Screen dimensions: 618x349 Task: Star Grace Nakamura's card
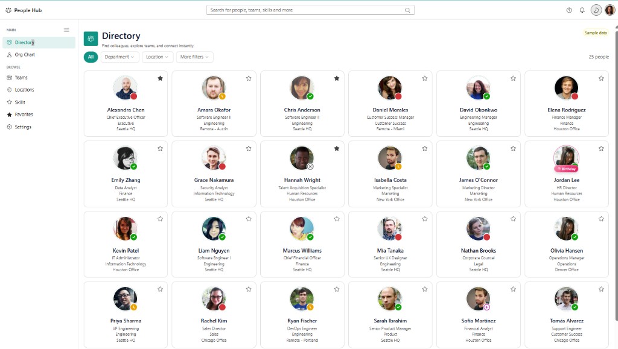pyautogui.click(x=249, y=148)
